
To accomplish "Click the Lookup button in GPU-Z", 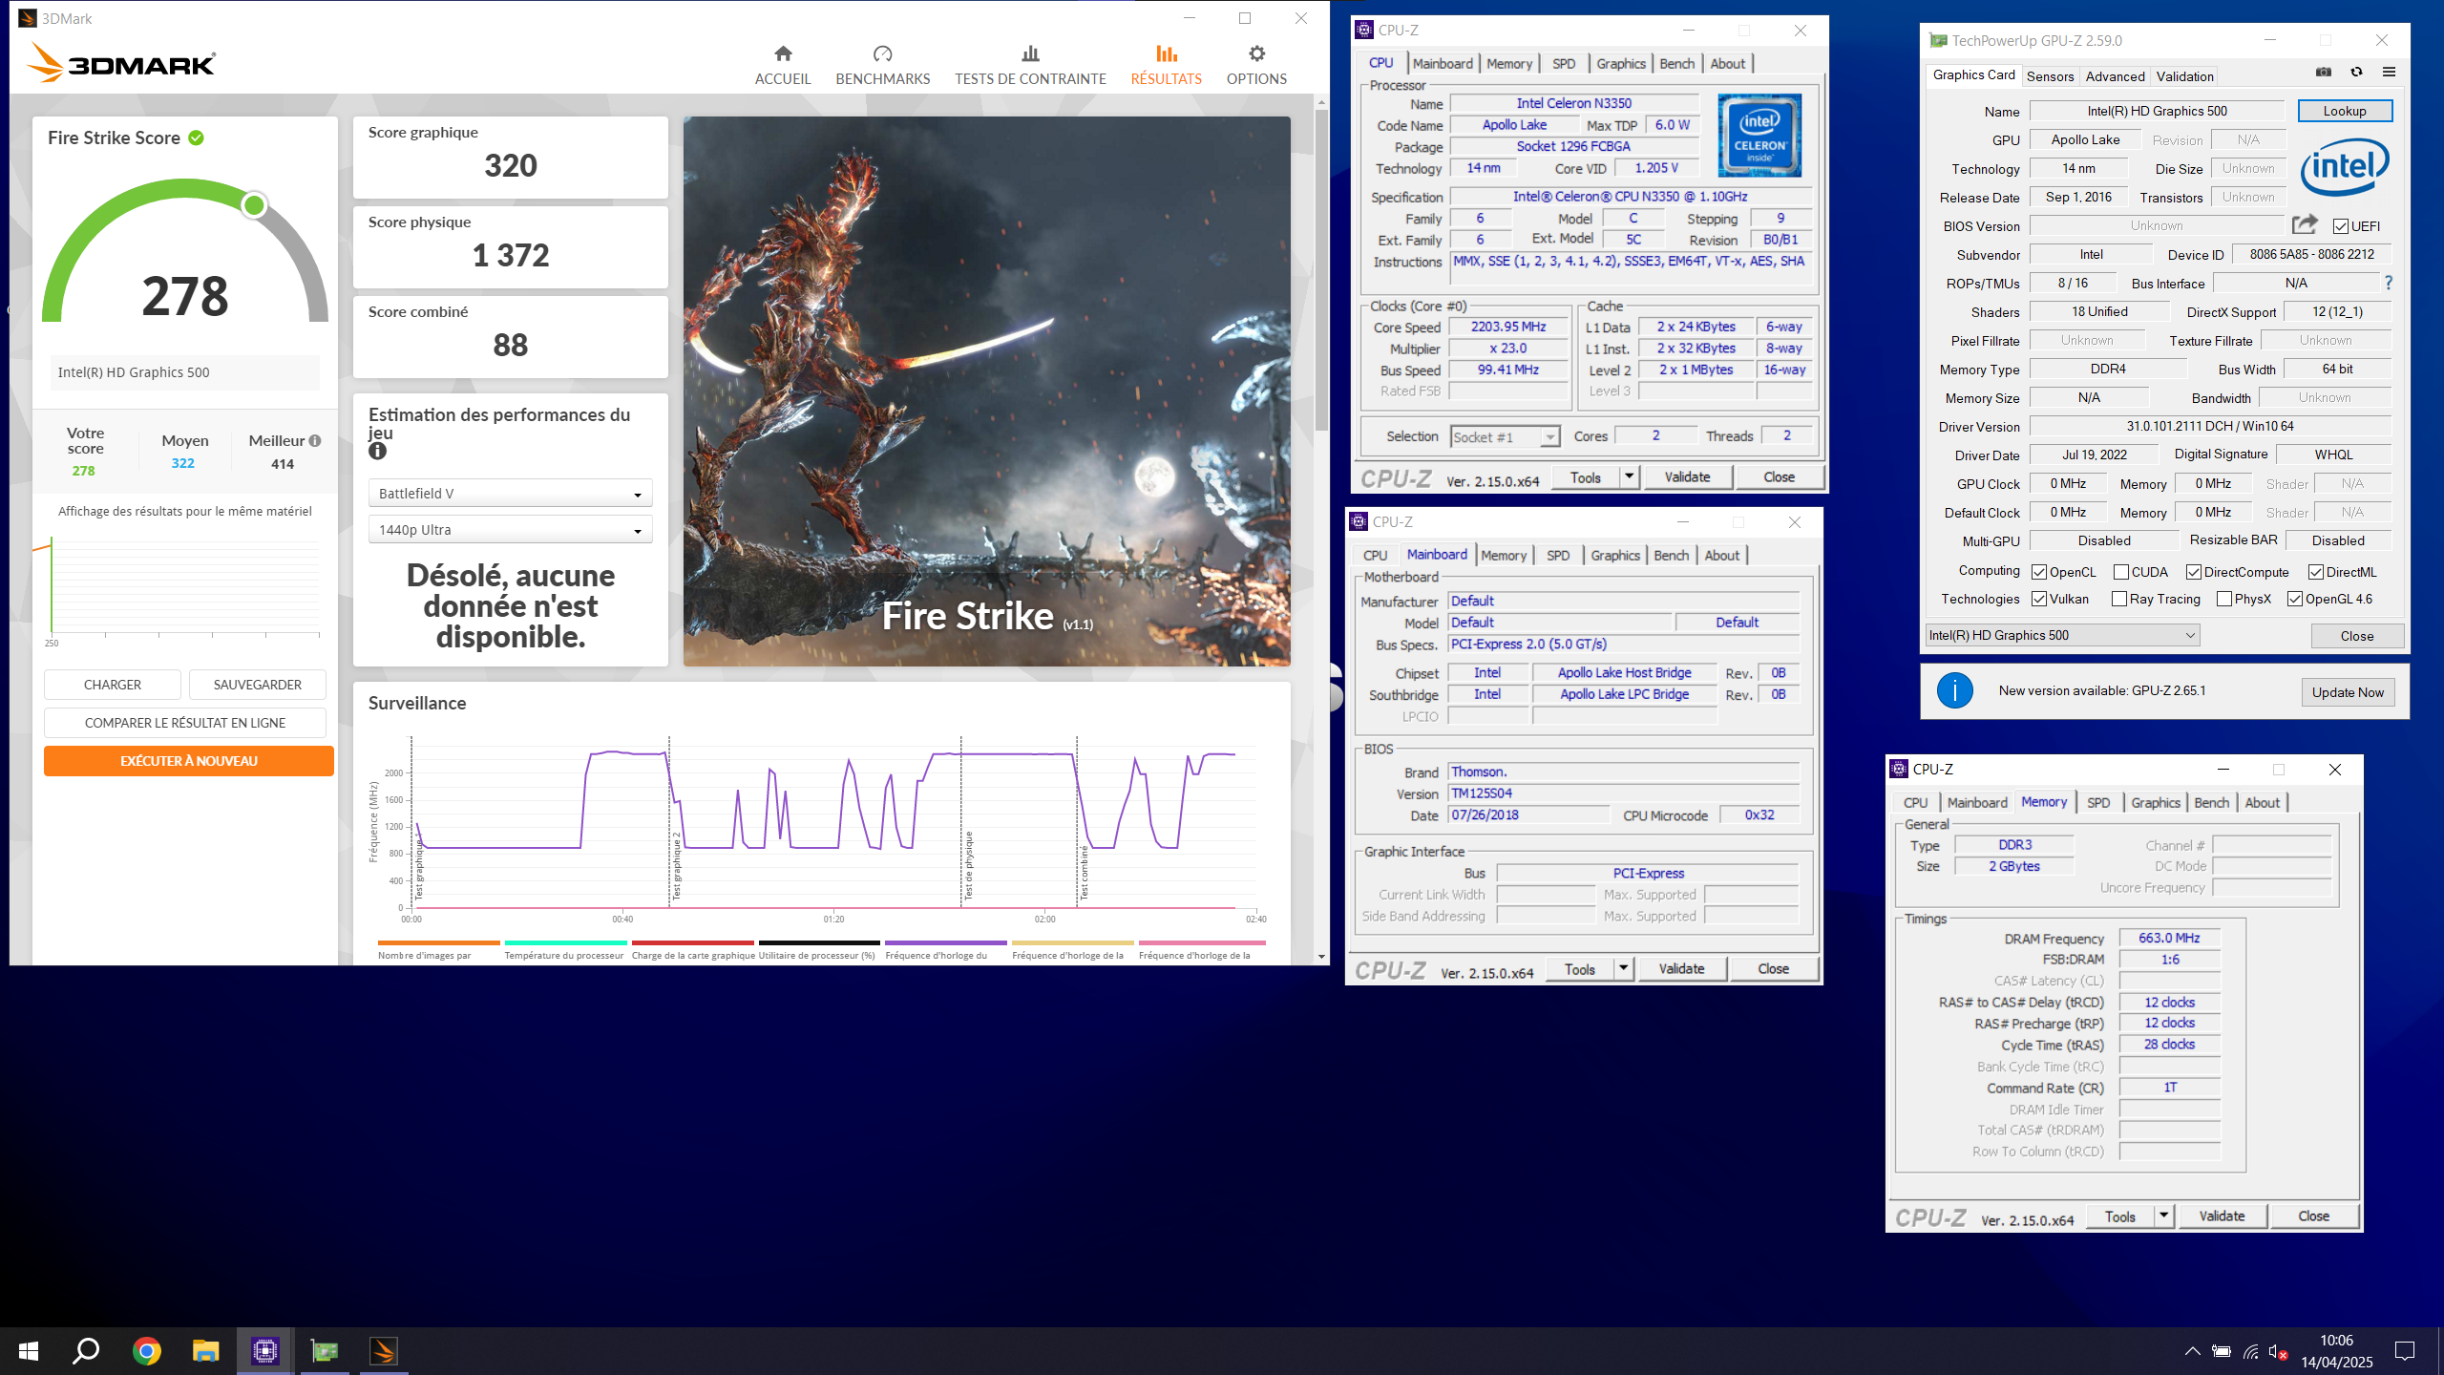I will (x=2345, y=111).
